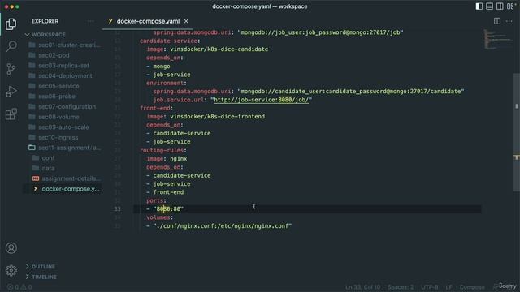The image size is (520, 292).
Task: Click line number 33 in gutter
Action: click(117, 209)
